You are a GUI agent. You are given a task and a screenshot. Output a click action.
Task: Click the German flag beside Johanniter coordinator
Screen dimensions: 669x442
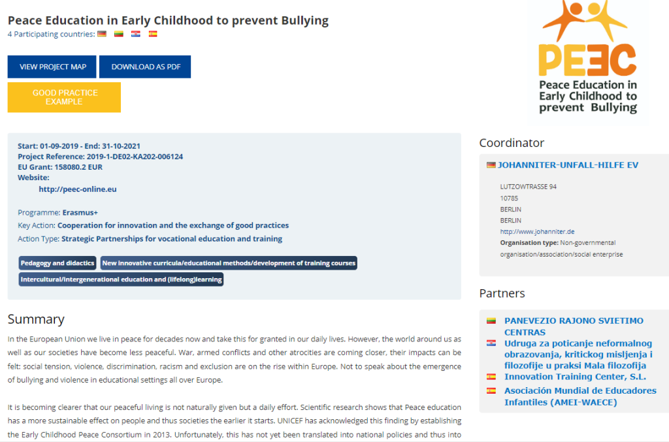[x=491, y=165]
